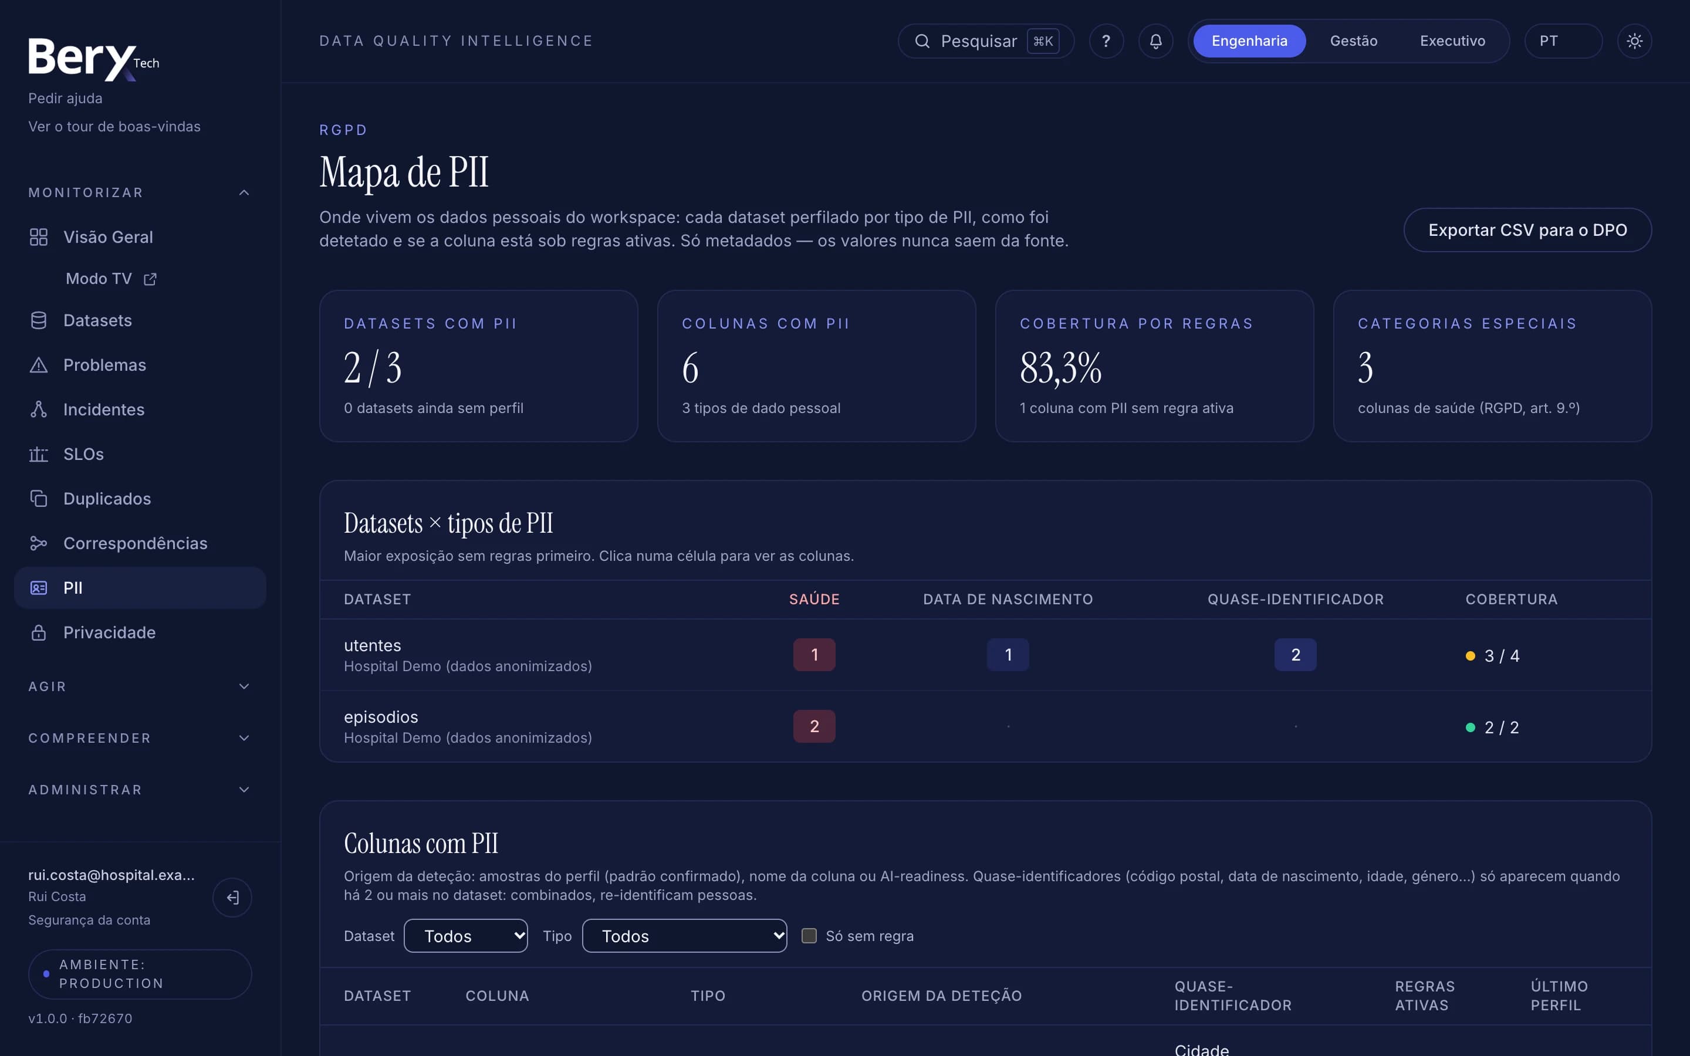The height and width of the screenshot is (1056, 1690).
Task: Click Ver o tour de boas-vindas
Action: pyautogui.click(x=114, y=126)
